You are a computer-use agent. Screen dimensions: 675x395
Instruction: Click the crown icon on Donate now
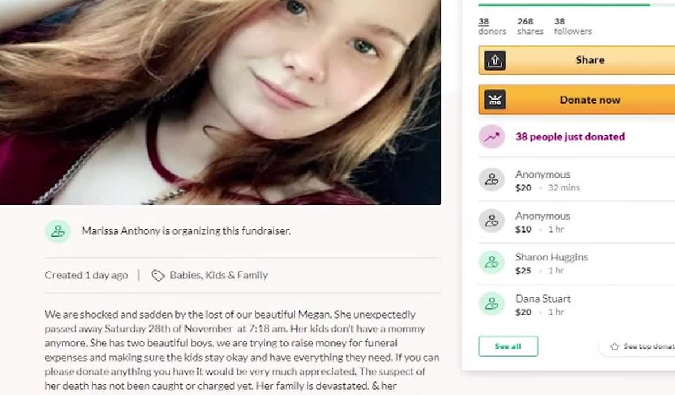click(495, 100)
